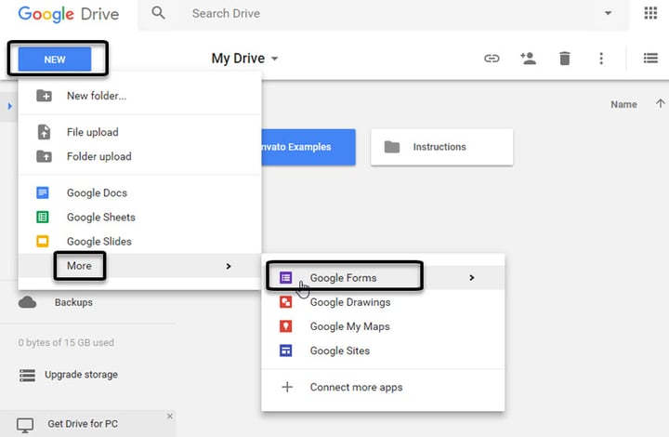Click the blue NEW button

coord(55,60)
